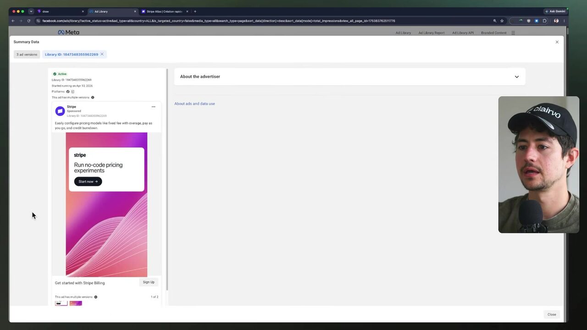Viewport: 587px width, 330px height.
Task: Click the Sign Up button on the ad
Action: (149, 282)
